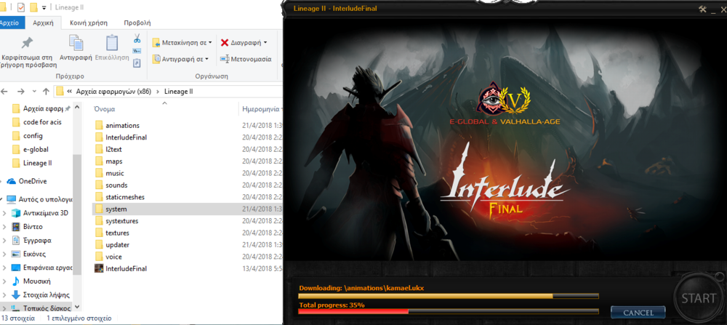Image resolution: width=727 pixels, height=325 pixels.
Task: Open the launcher settings tools icon
Action: (702, 9)
